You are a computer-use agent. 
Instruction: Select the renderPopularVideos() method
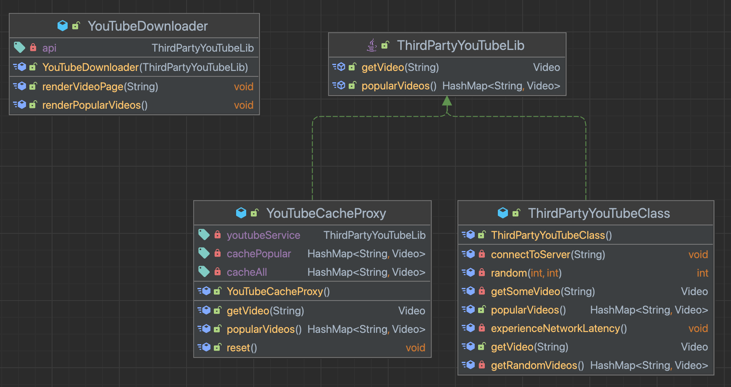tap(95, 105)
